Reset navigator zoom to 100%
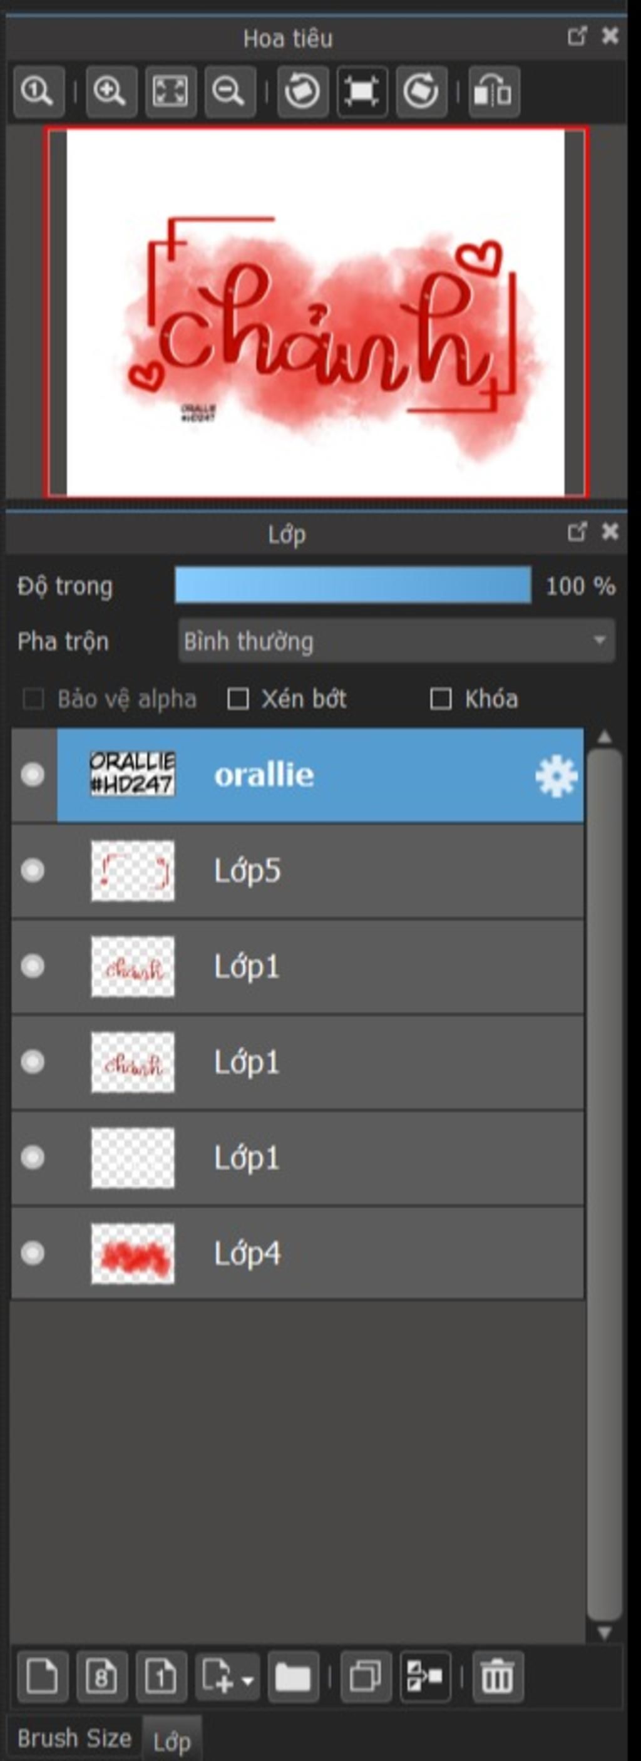The height and width of the screenshot is (1761, 641). point(38,91)
